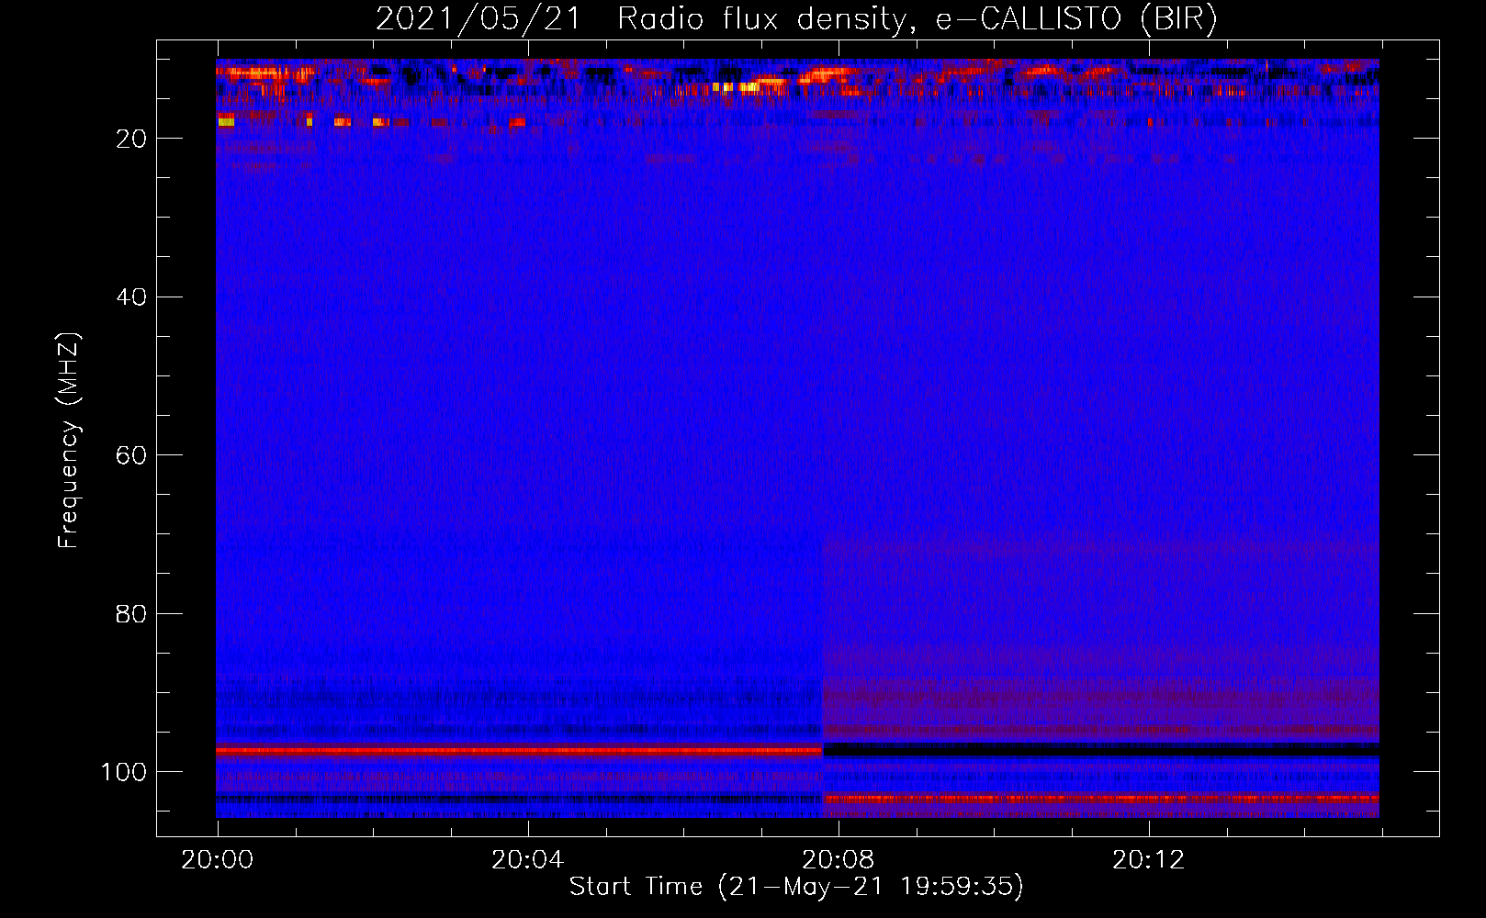Screen dimensions: 1486x918
Task: Click the '80' frequency tick label
Action: tap(131, 614)
